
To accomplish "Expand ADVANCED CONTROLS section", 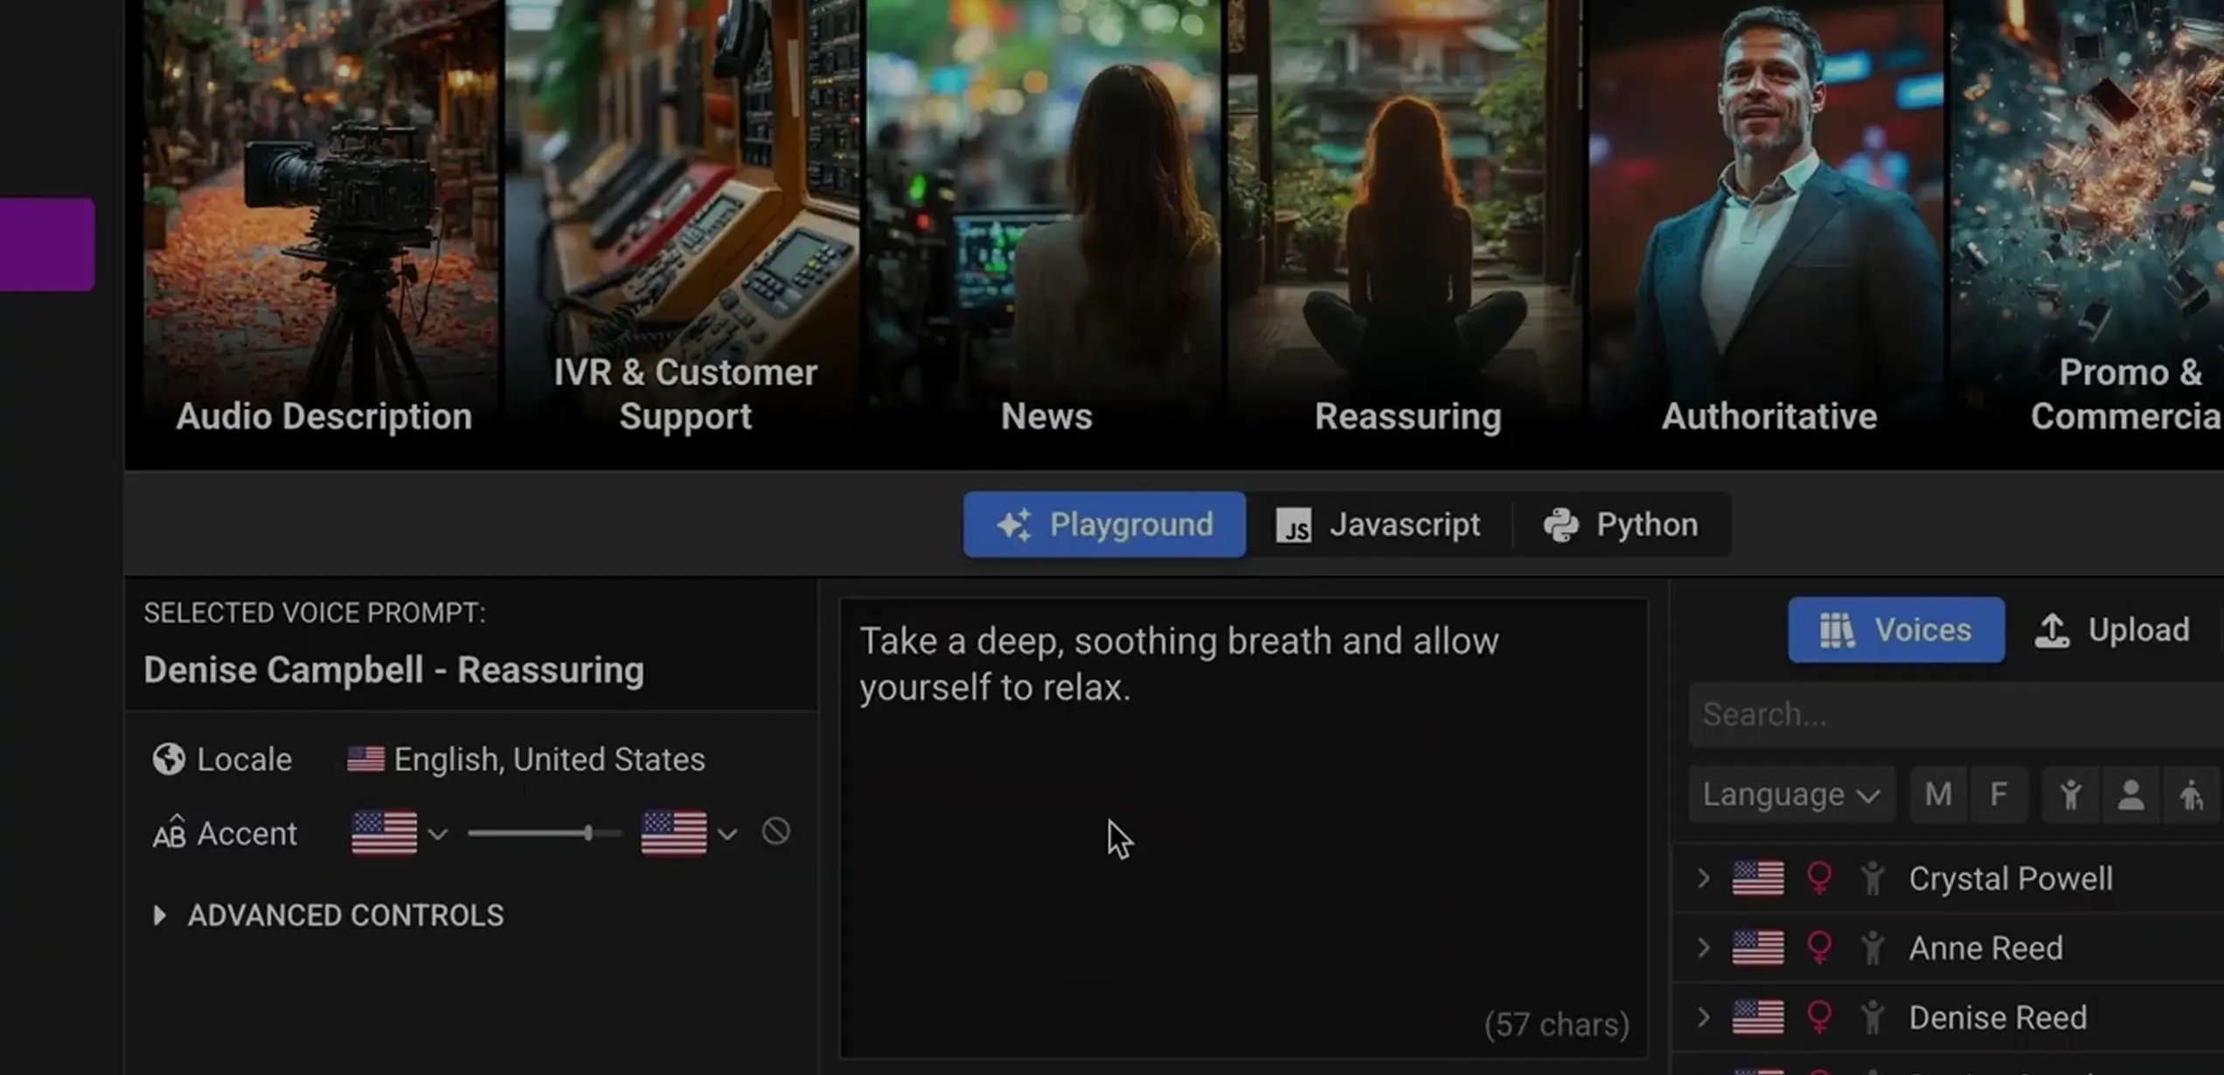I will (328, 915).
